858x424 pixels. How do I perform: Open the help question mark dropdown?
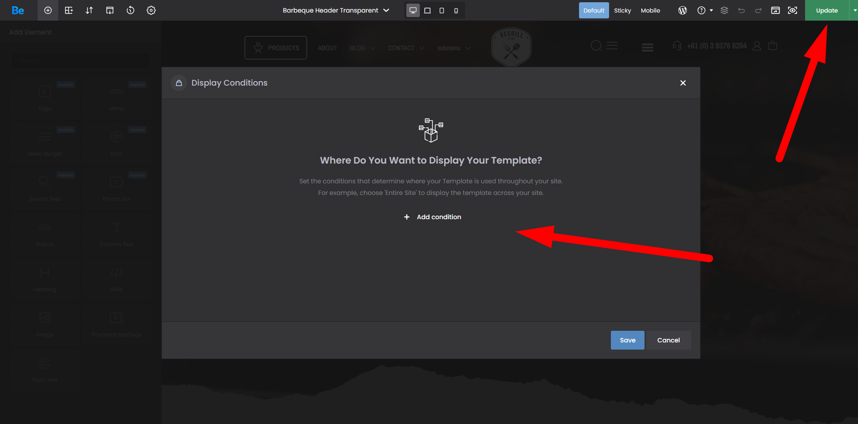click(x=705, y=10)
